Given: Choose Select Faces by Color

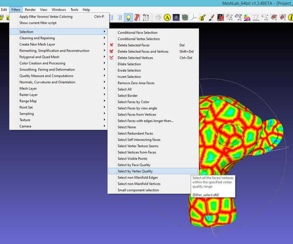Looking at the screenshot, I should 153,102.
